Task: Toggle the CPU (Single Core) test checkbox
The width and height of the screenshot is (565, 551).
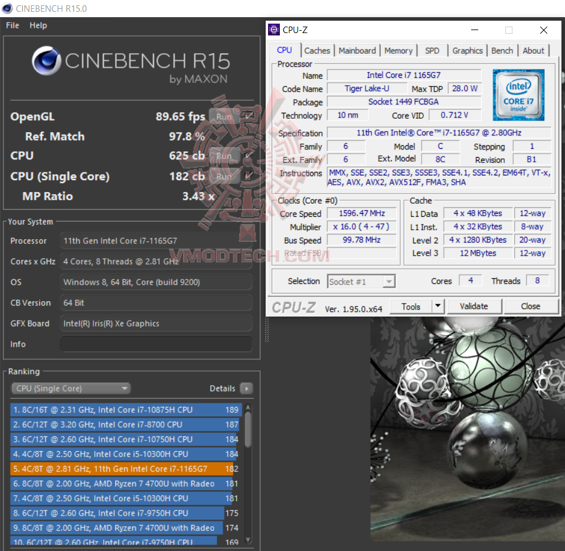Action: (x=249, y=176)
